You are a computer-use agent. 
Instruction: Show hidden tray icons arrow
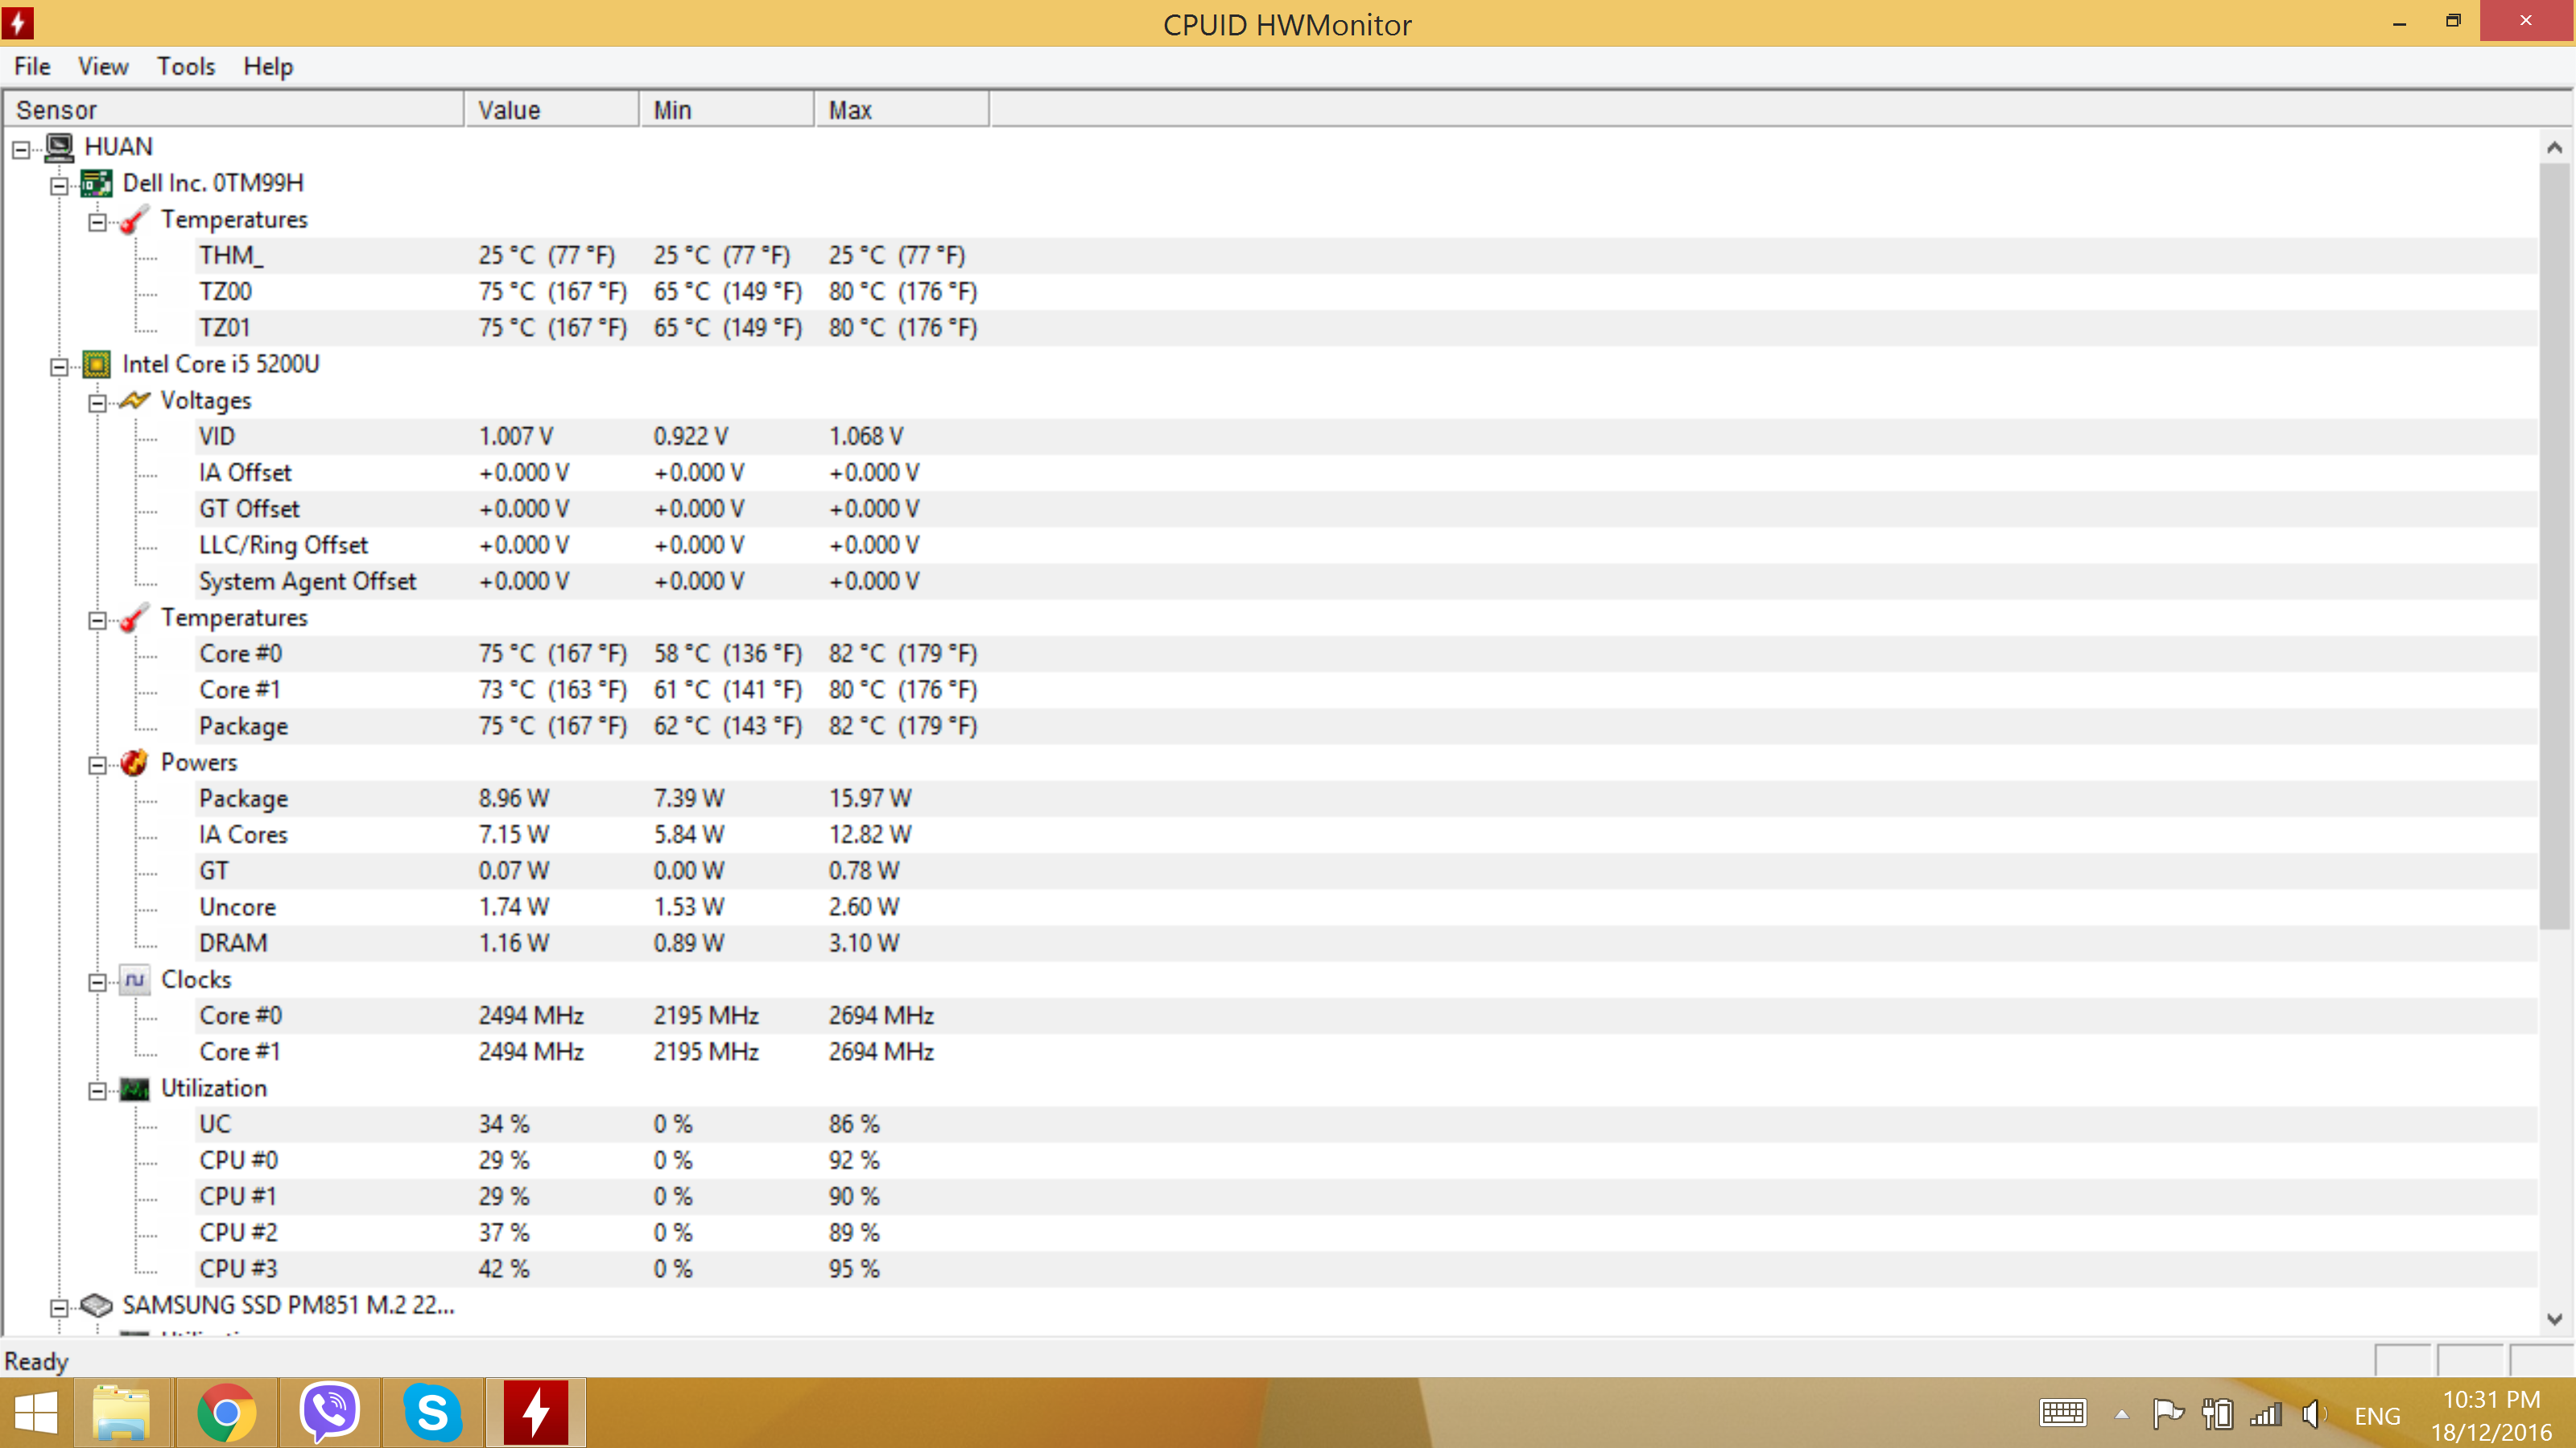[x=2121, y=1414]
